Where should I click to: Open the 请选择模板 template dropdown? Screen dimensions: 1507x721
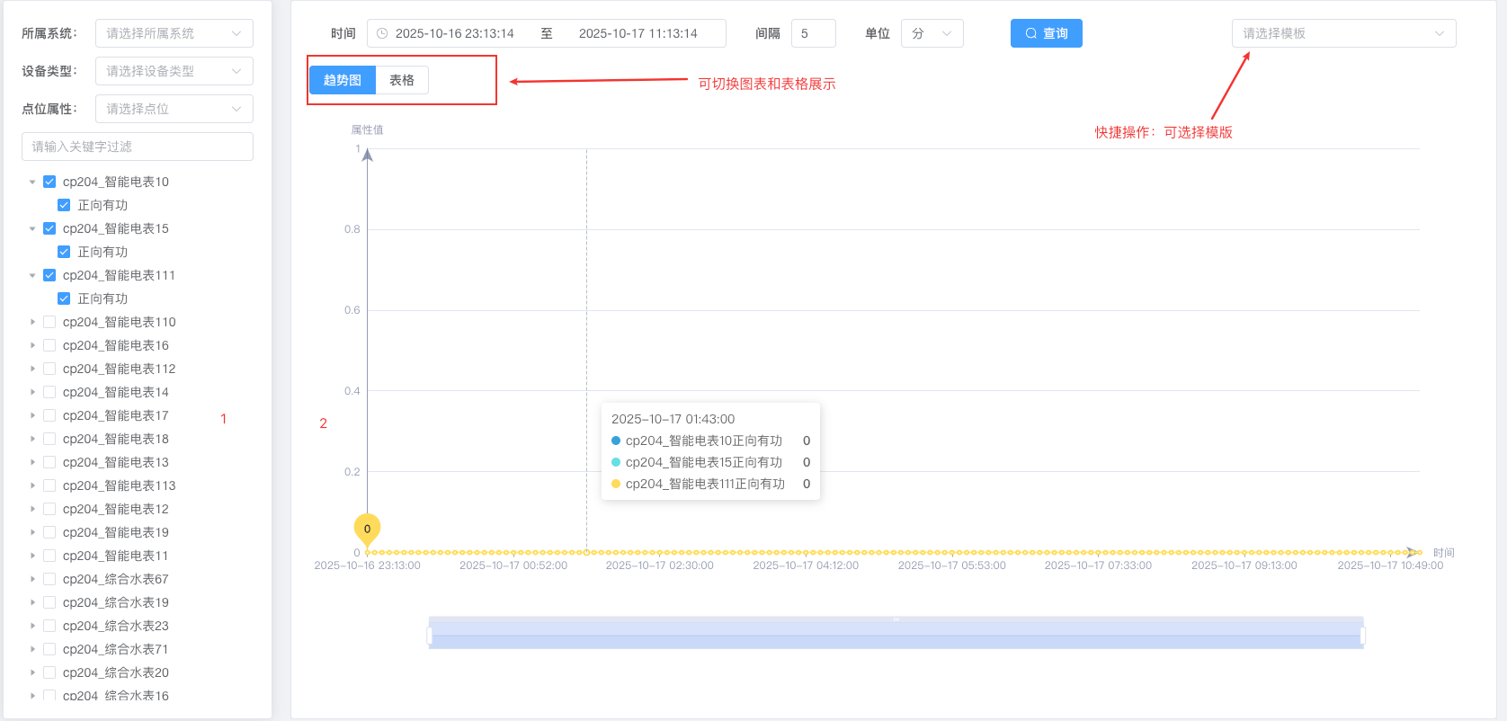click(1344, 33)
